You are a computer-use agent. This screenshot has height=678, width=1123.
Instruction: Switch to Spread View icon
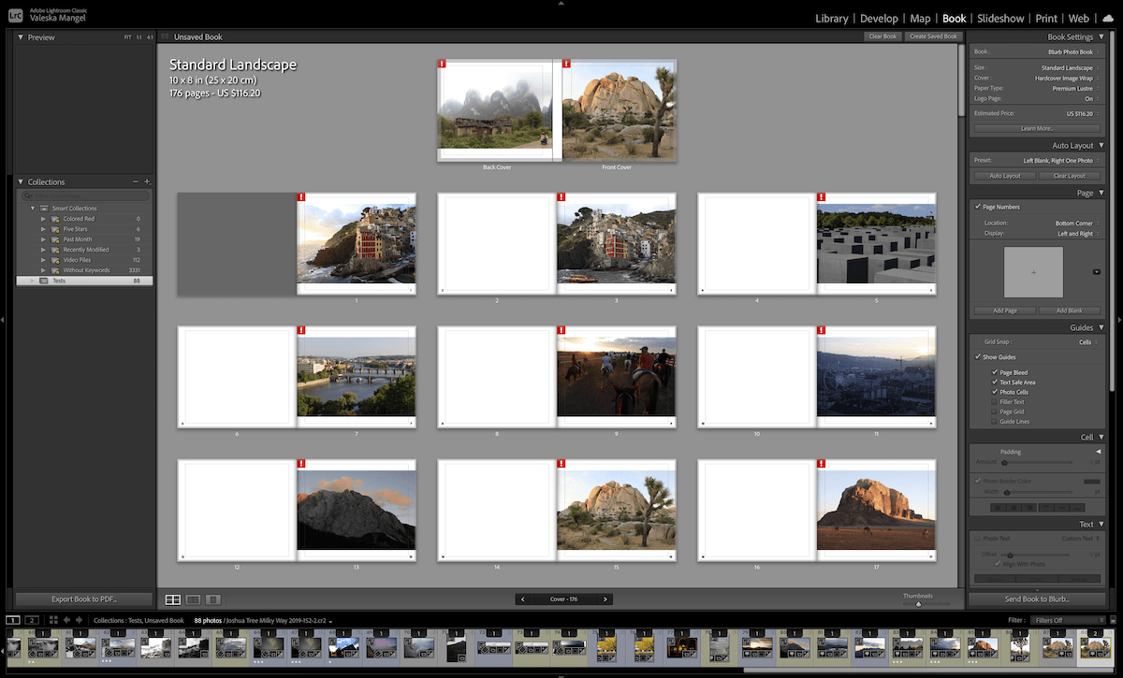(x=192, y=599)
